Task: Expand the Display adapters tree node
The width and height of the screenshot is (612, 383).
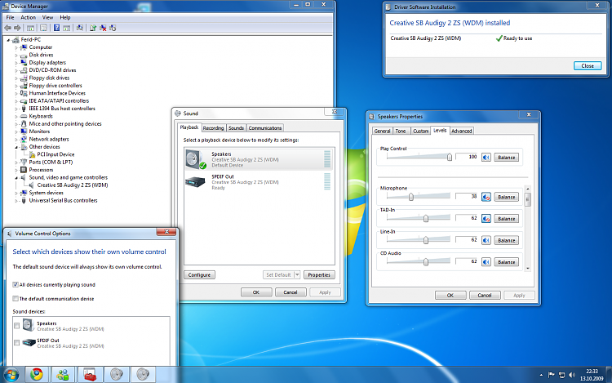Action: [x=16, y=63]
